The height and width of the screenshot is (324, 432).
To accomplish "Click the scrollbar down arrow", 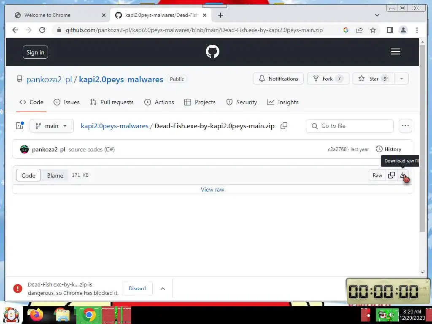I will pos(422,273).
